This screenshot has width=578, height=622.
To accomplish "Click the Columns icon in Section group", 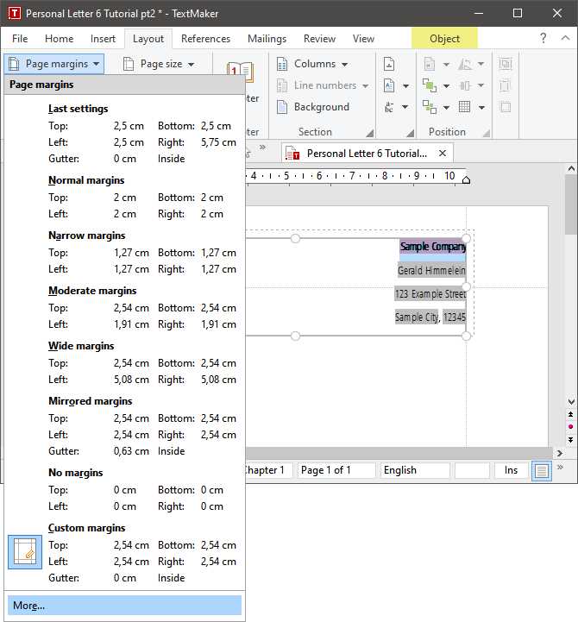I will 282,64.
